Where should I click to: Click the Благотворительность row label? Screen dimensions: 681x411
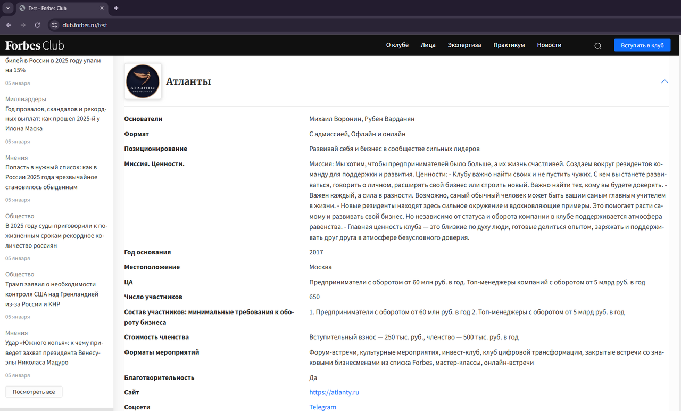click(x=159, y=377)
